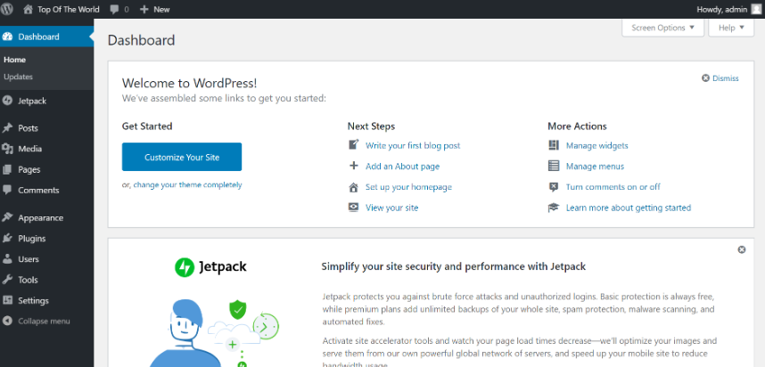Click Add an About page link

point(402,167)
